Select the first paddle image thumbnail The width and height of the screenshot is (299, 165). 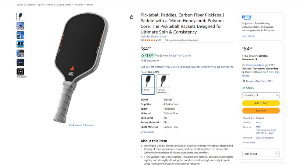[x=20, y=16]
